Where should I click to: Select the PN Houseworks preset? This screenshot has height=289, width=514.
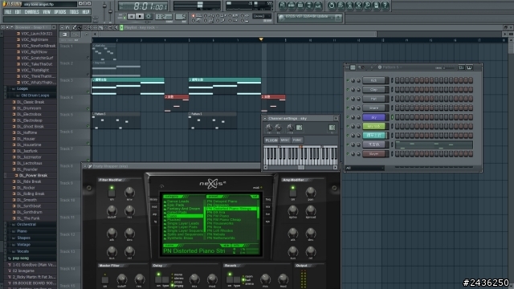(x=220, y=223)
